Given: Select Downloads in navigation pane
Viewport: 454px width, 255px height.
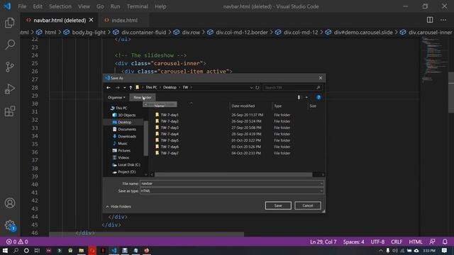Looking at the screenshot, I should (127, 136).
